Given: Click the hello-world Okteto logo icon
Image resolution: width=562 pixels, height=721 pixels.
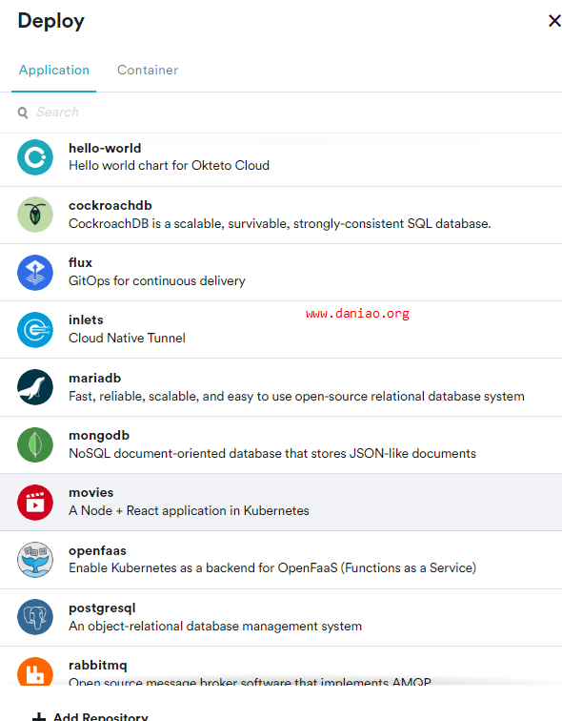Looking at the screenshot, I should 35,157.
